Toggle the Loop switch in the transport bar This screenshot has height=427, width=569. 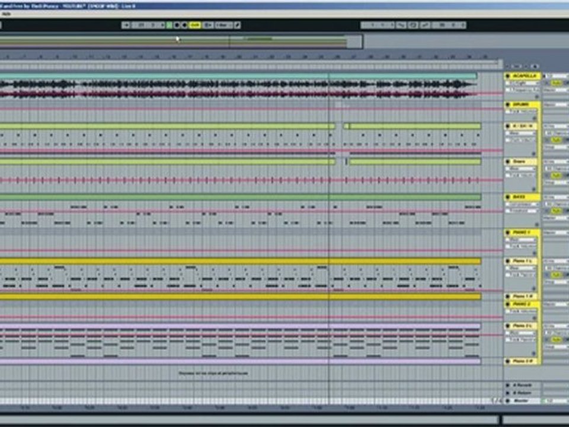pyautogui.click(x=413, y=25)
